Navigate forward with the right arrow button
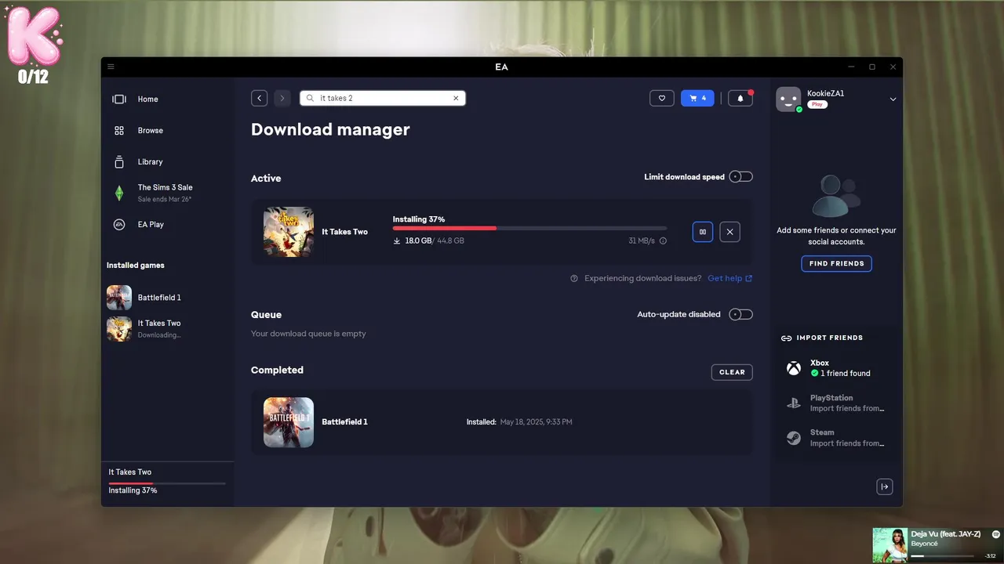Screen dimensions: 1004x564 click(x=282, y=98)
